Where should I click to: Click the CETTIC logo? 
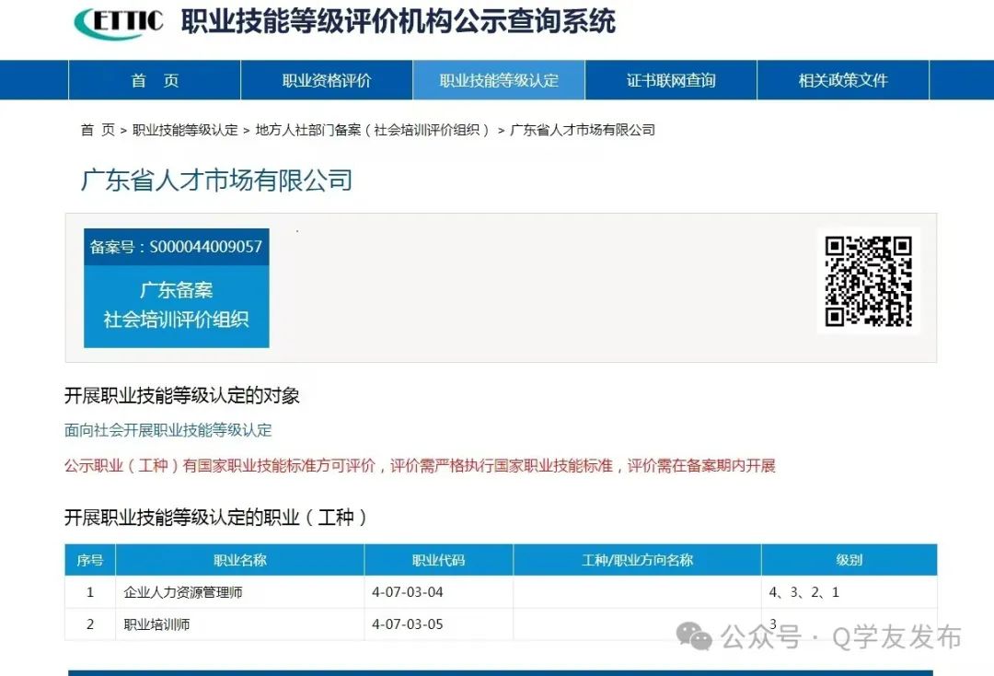(119, 22)
